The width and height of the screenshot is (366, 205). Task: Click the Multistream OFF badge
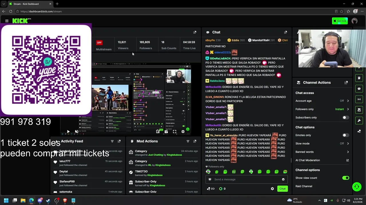99,43
